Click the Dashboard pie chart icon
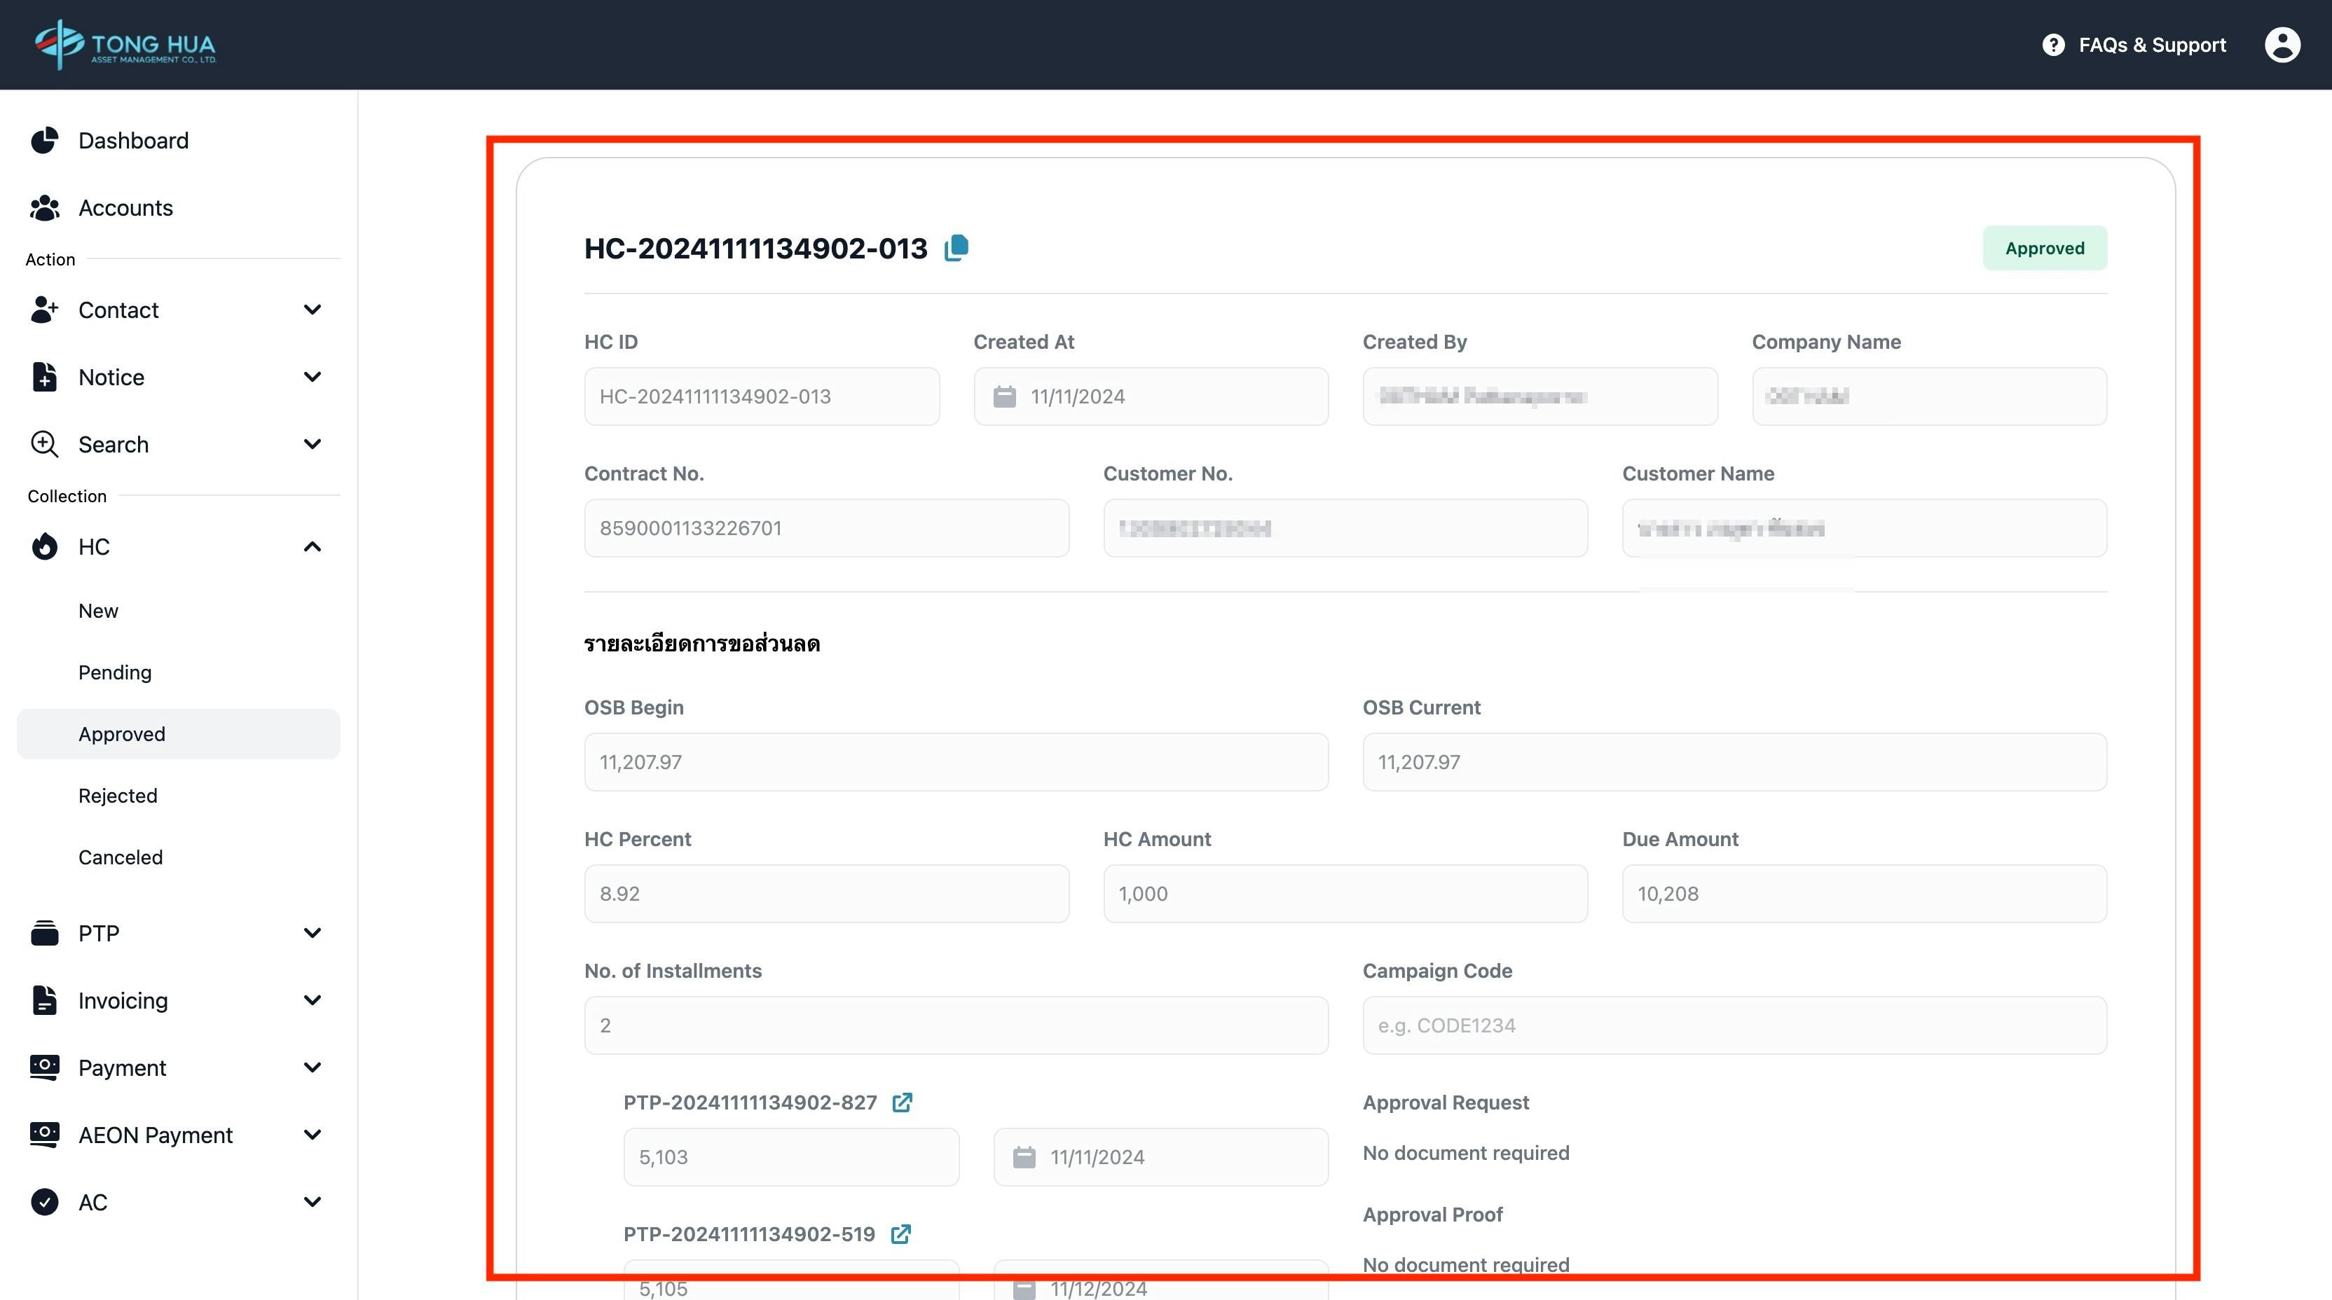This screenshot has width=2332, height=1300. tap(44, 140)
